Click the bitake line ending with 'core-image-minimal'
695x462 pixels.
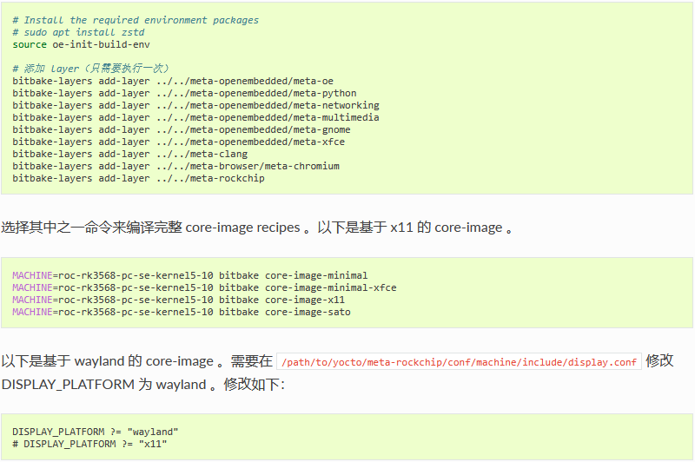point(189,275)
